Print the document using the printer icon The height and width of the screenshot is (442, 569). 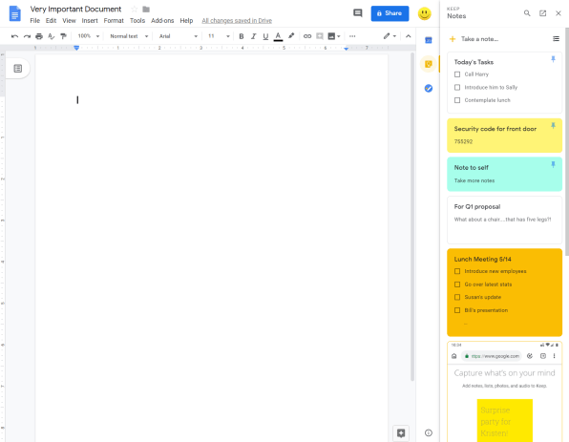39,36
